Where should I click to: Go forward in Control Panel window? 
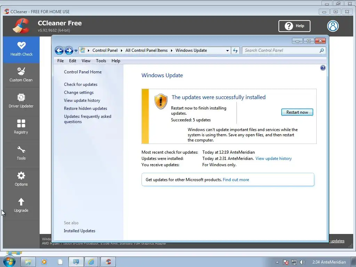69,50
